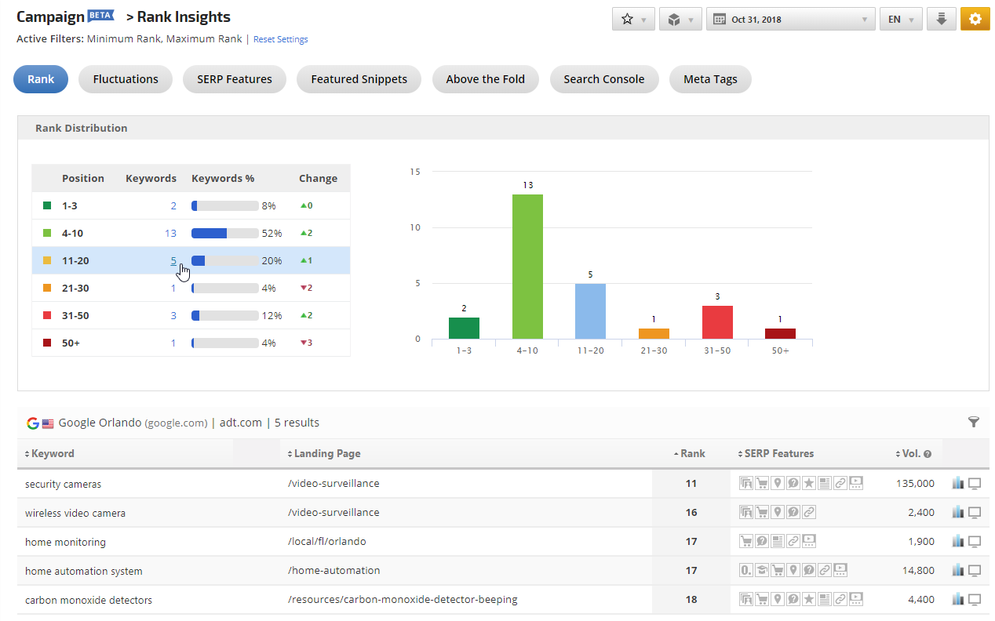Image resolution: width=995 pixels, height=621 pixels.
Task: Click the orange settings gear button
Action: tap(975, 20)
